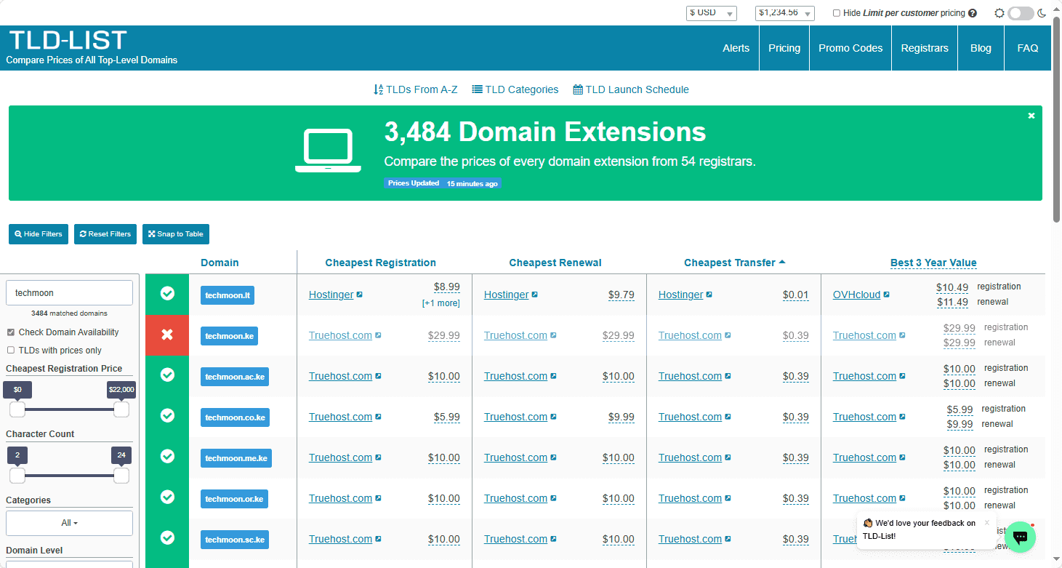Viewport: 1062px width, 568px height.
Task: Sort by Cheapest Registration column
Action: (381, 263)
